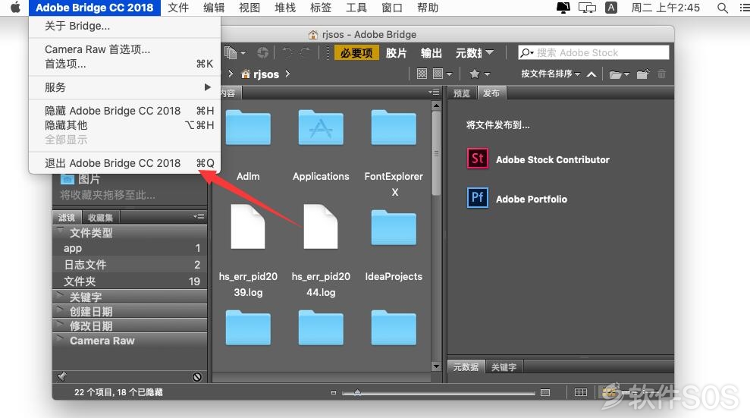The width and height of the screenshot is (750, 418).
Task: Click the search magnifier dropdown icon
Action: point(527,52)
